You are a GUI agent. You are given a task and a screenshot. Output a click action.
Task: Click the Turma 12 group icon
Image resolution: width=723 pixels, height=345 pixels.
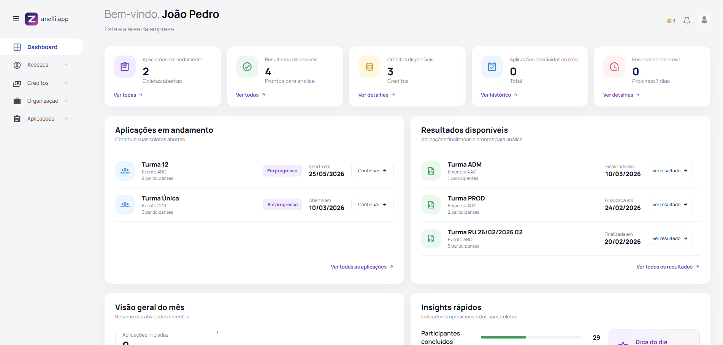[125, 171]
